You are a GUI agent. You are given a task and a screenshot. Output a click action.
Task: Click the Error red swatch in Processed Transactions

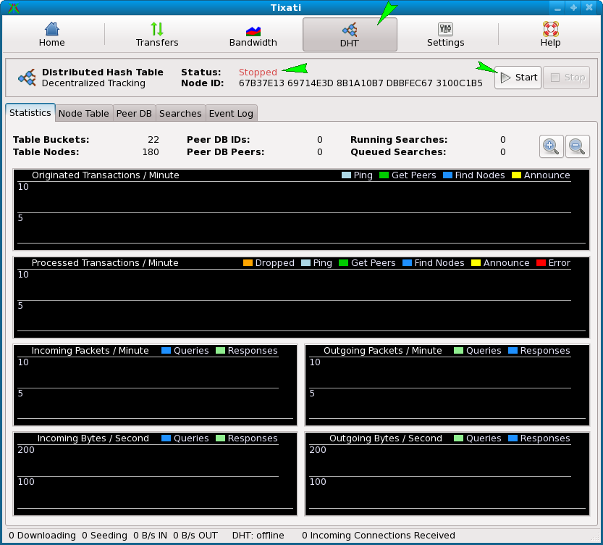541,263
